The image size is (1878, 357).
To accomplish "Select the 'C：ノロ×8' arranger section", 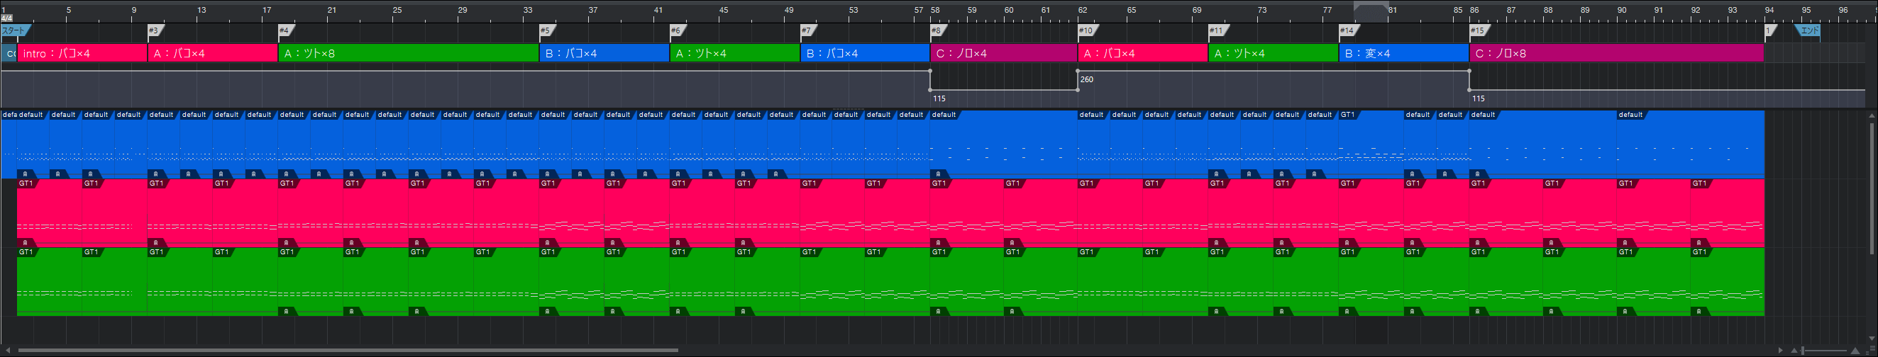I will point(1615,53).
